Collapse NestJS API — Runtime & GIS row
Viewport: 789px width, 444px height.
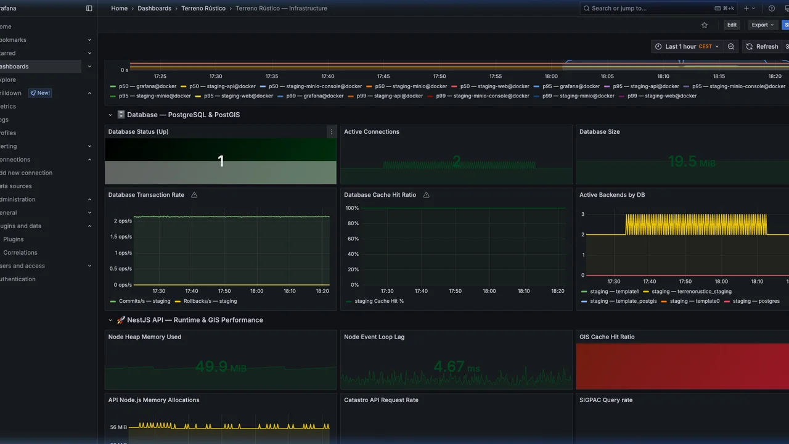(110, 321)
